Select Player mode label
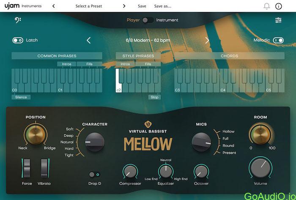The width and height of the screenshot is (296, 200). coord(133,20)
